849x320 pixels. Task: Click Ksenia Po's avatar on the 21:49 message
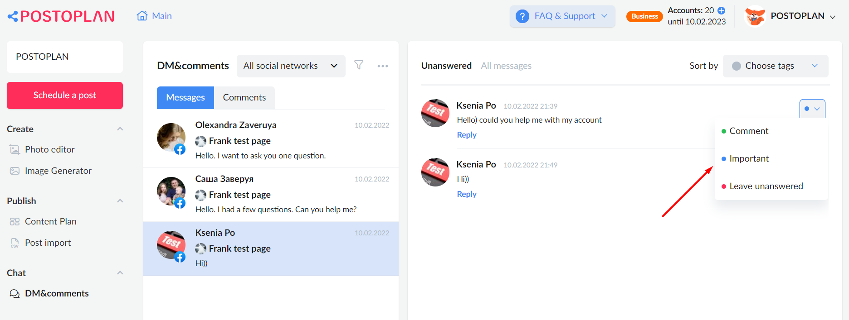(435, 172)
